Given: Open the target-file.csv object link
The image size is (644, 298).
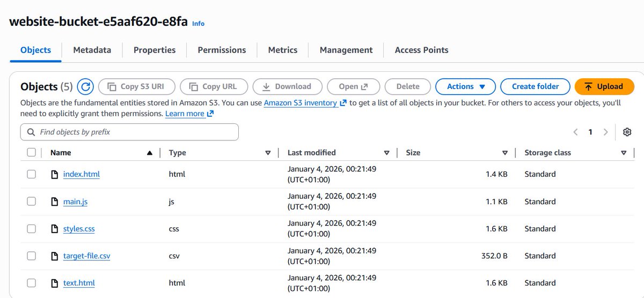Looking at the screenshot, I should pos(87,256).
